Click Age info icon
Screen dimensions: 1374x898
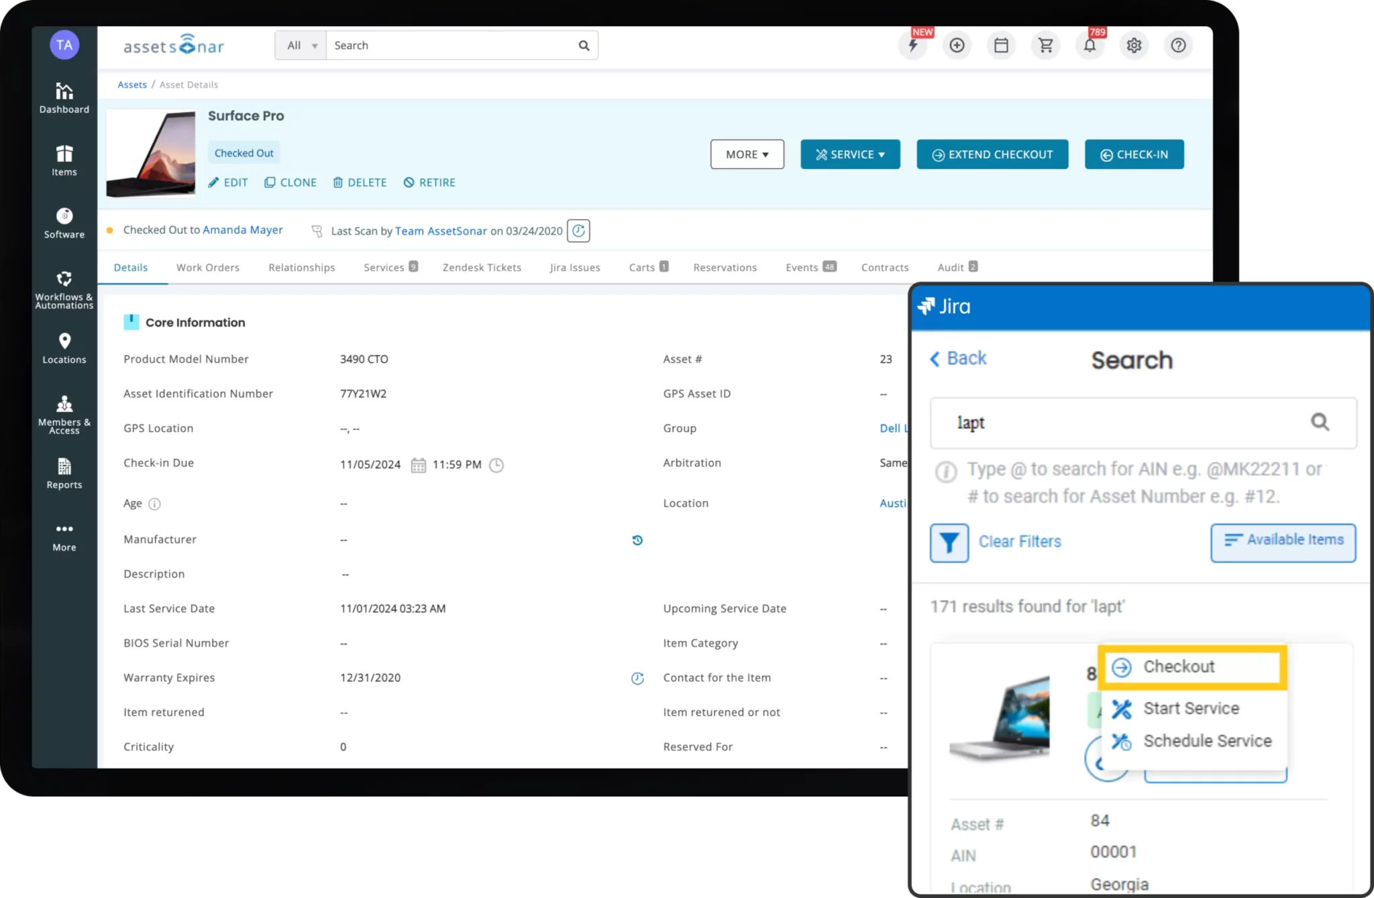[x=154, y=504]
